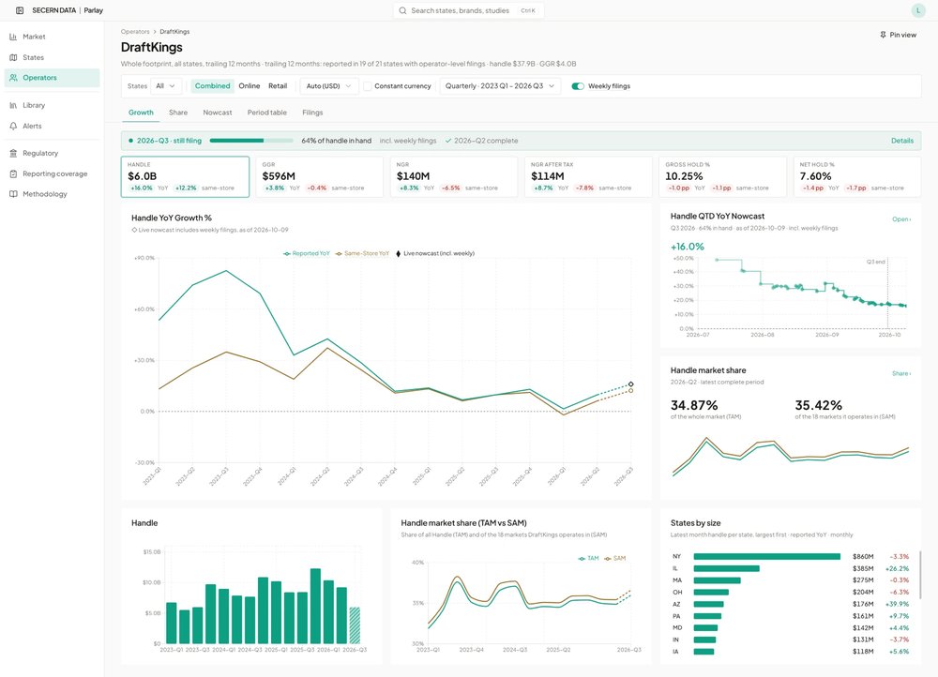Open Market via its bar-chart icon
Image resolution: width=938 pixels, height=677 pixels.
click(13, 37)
